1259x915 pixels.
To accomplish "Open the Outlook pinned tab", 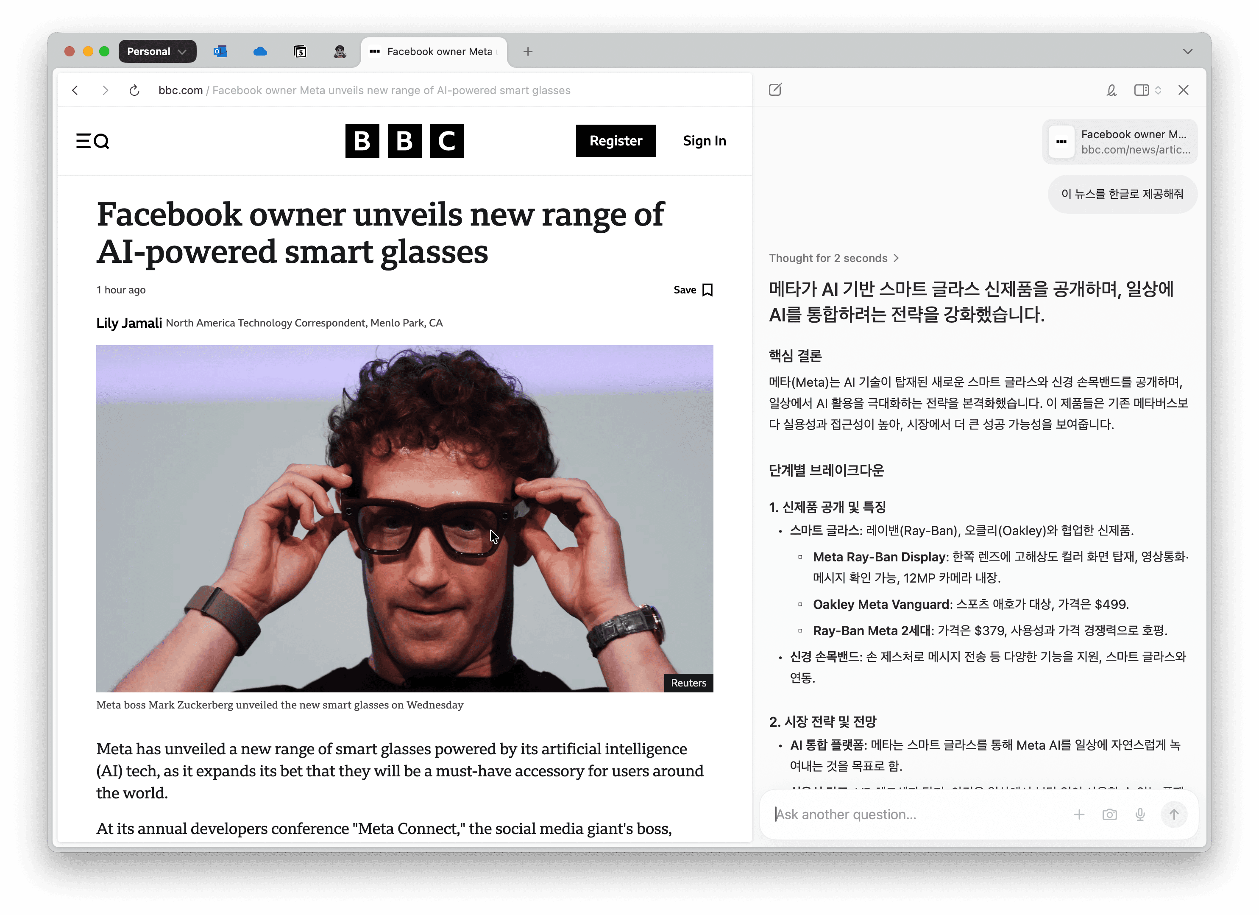I will pyautogui.click(x=220, y=52).
